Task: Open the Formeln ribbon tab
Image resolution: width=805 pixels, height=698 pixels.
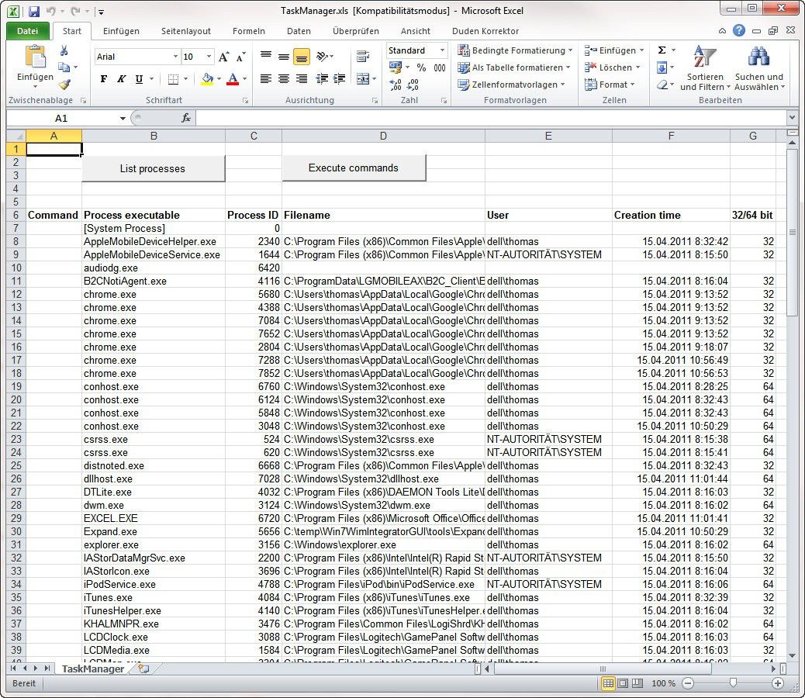Action: coord(248,31)
